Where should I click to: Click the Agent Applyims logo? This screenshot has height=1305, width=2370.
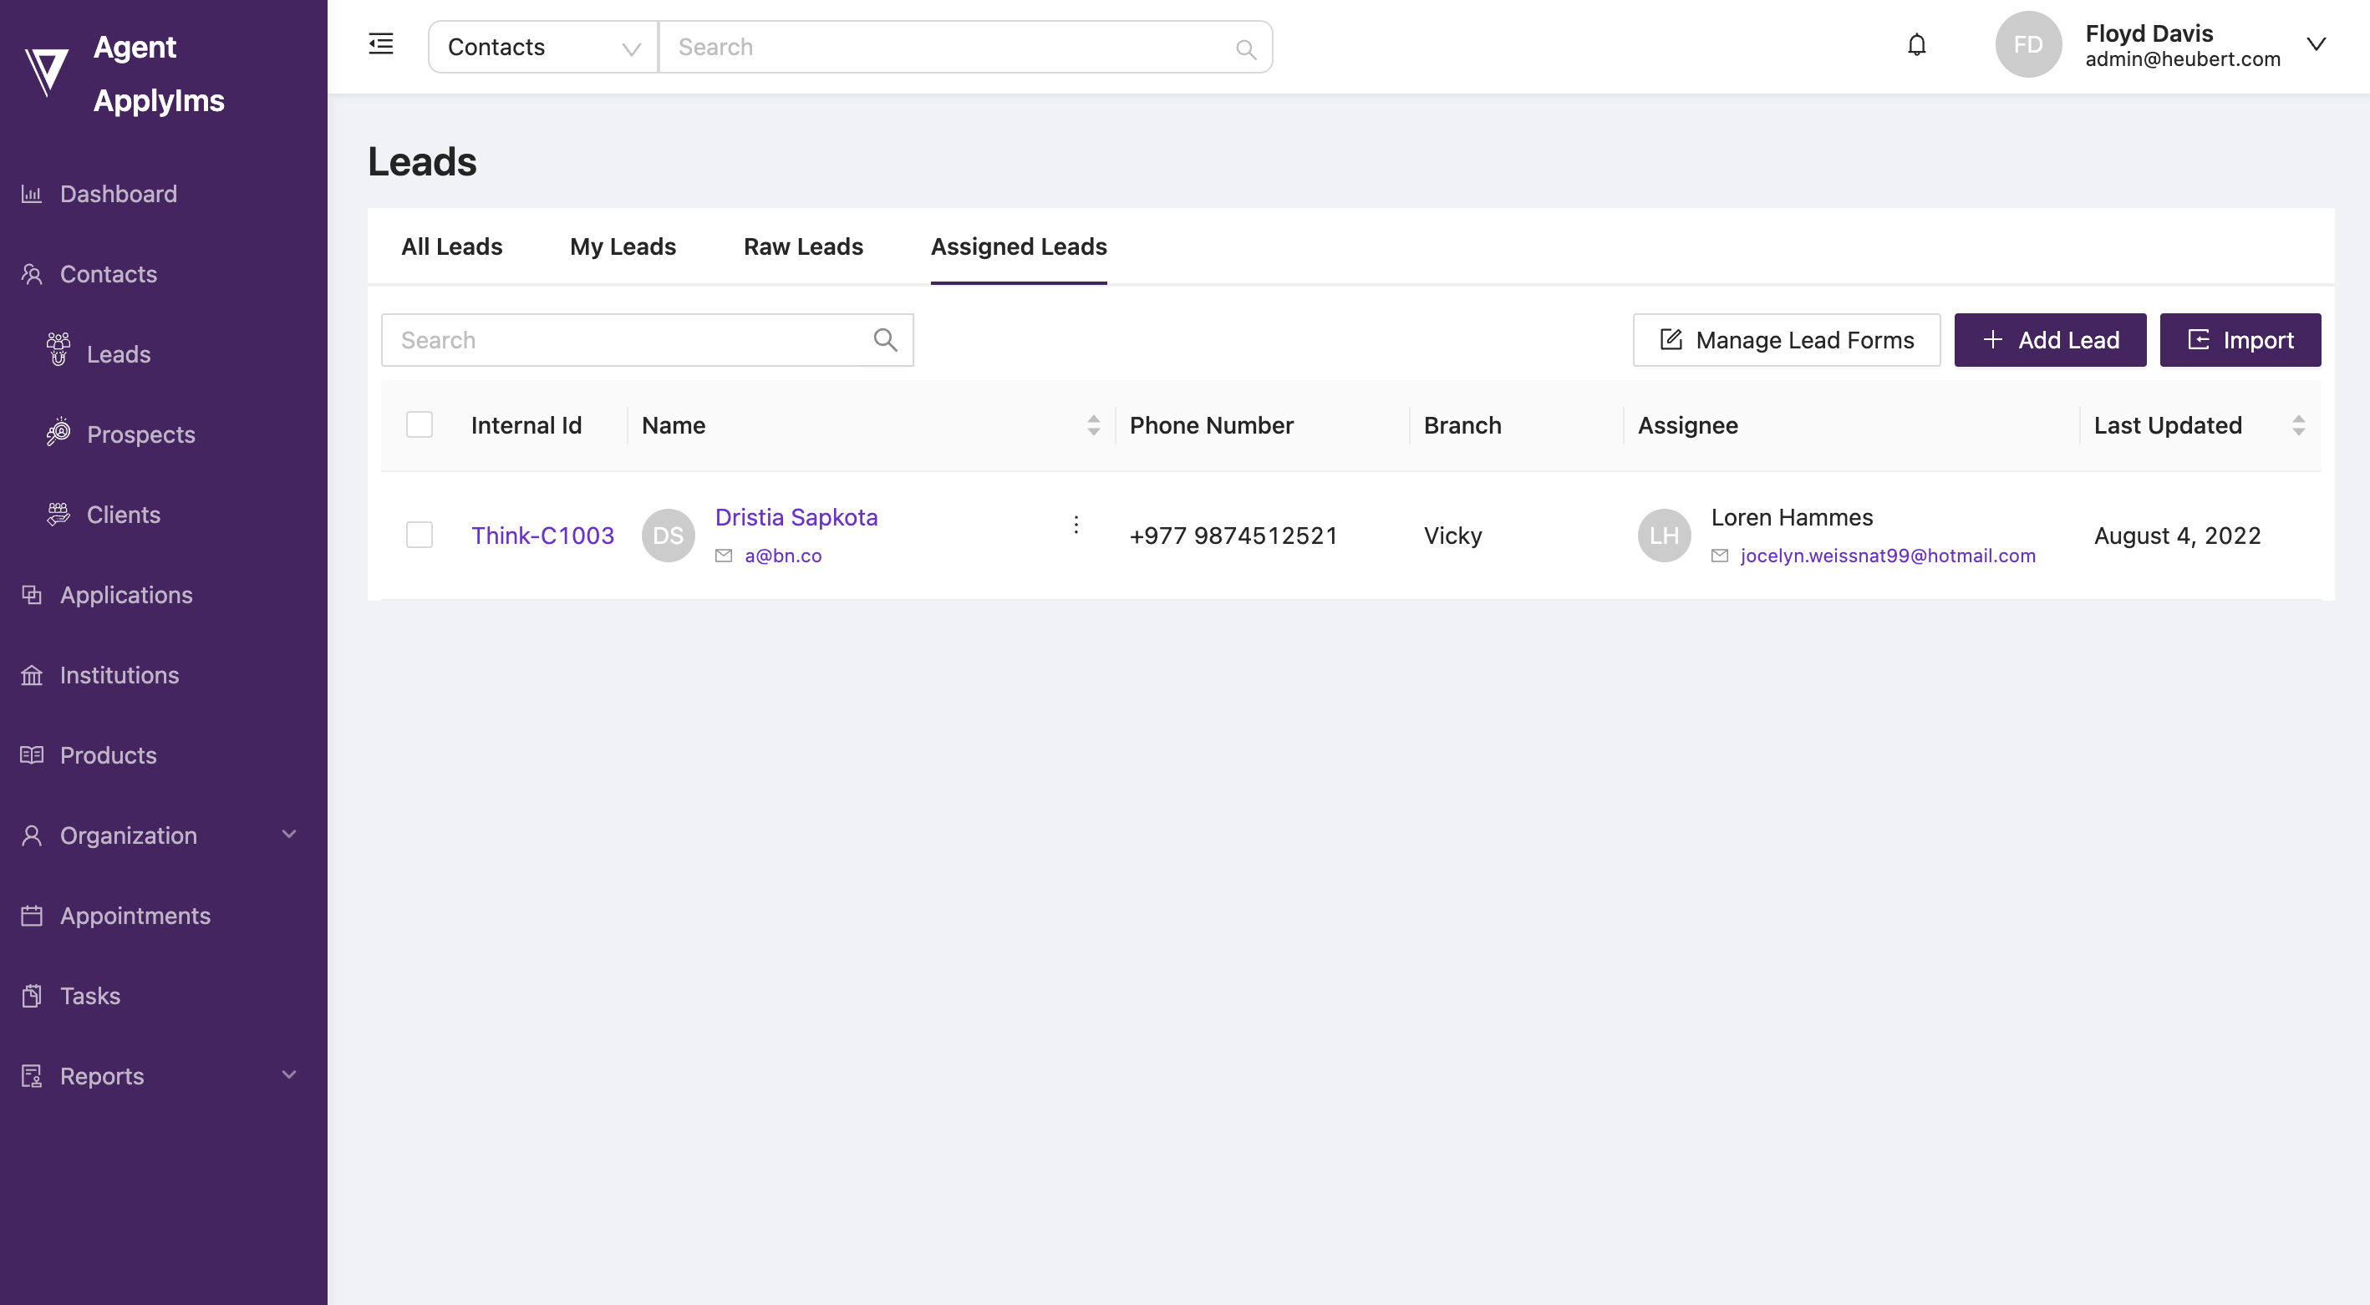(46, 72)
